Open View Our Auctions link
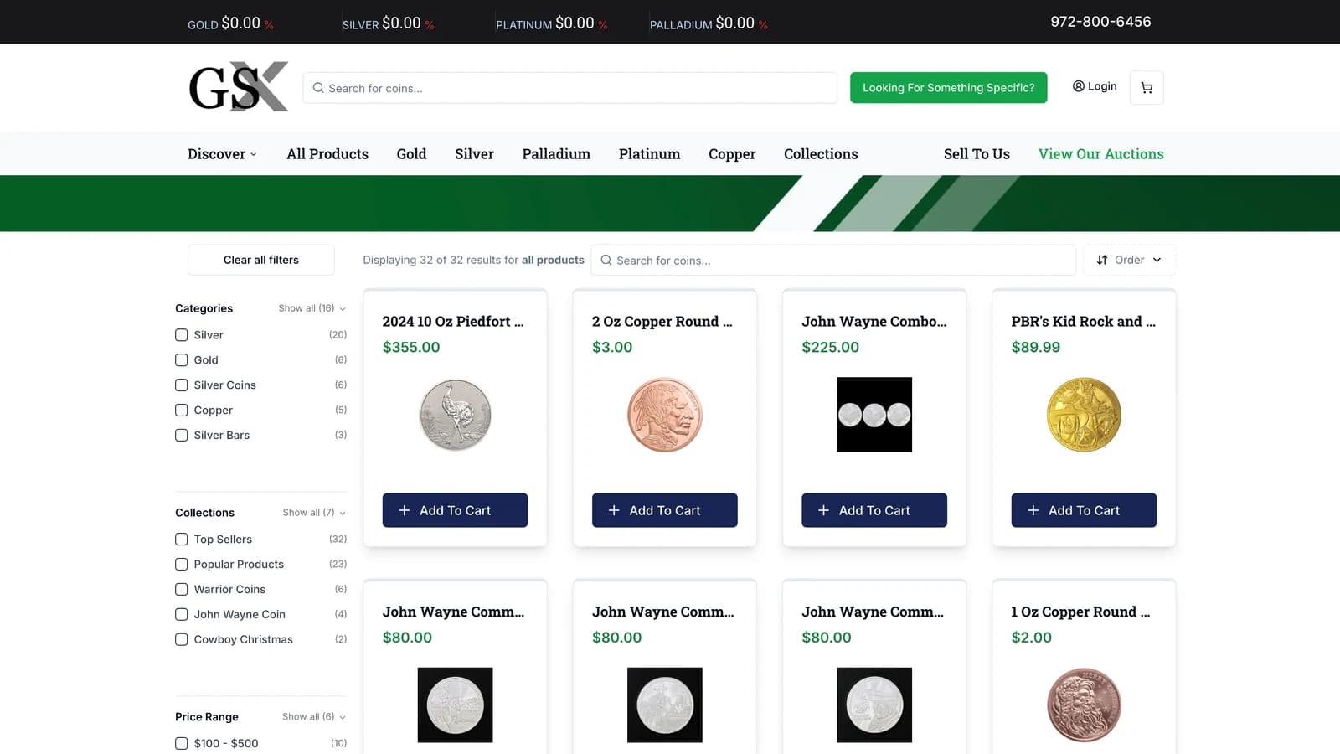 1100,154
